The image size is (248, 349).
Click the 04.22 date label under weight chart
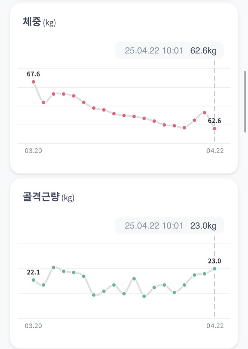(215, 151)
